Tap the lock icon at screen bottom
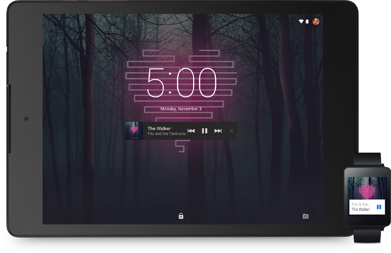The width and height of the screenshot is (391, 253). (x=181, y=216)
